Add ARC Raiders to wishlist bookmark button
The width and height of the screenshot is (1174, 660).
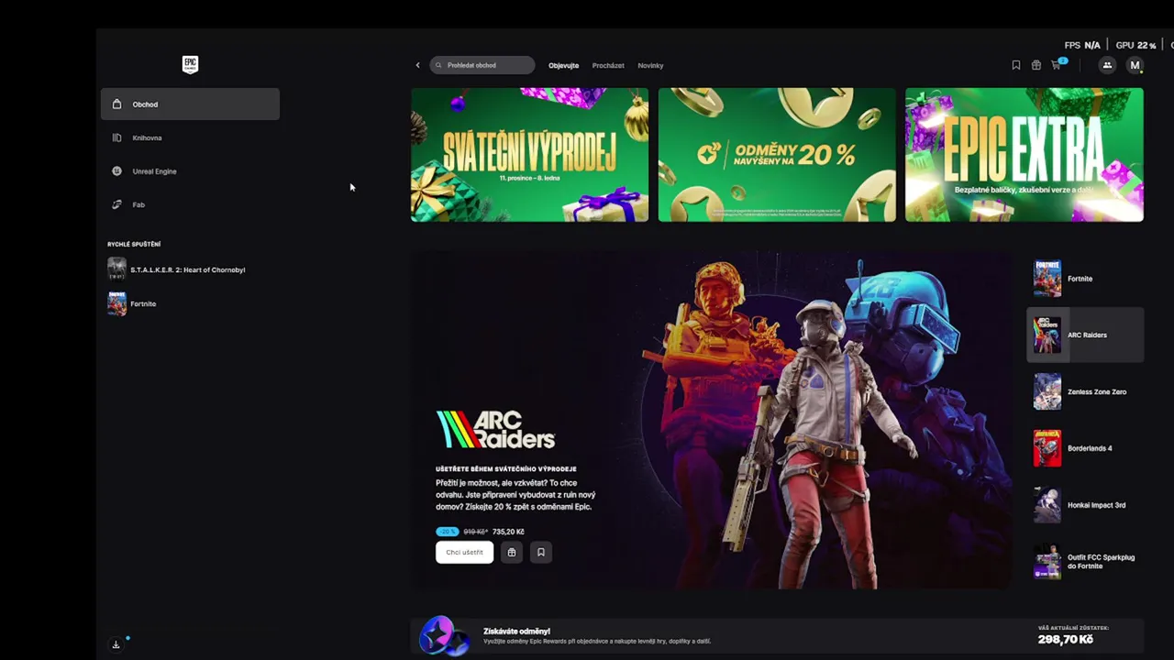541,552
